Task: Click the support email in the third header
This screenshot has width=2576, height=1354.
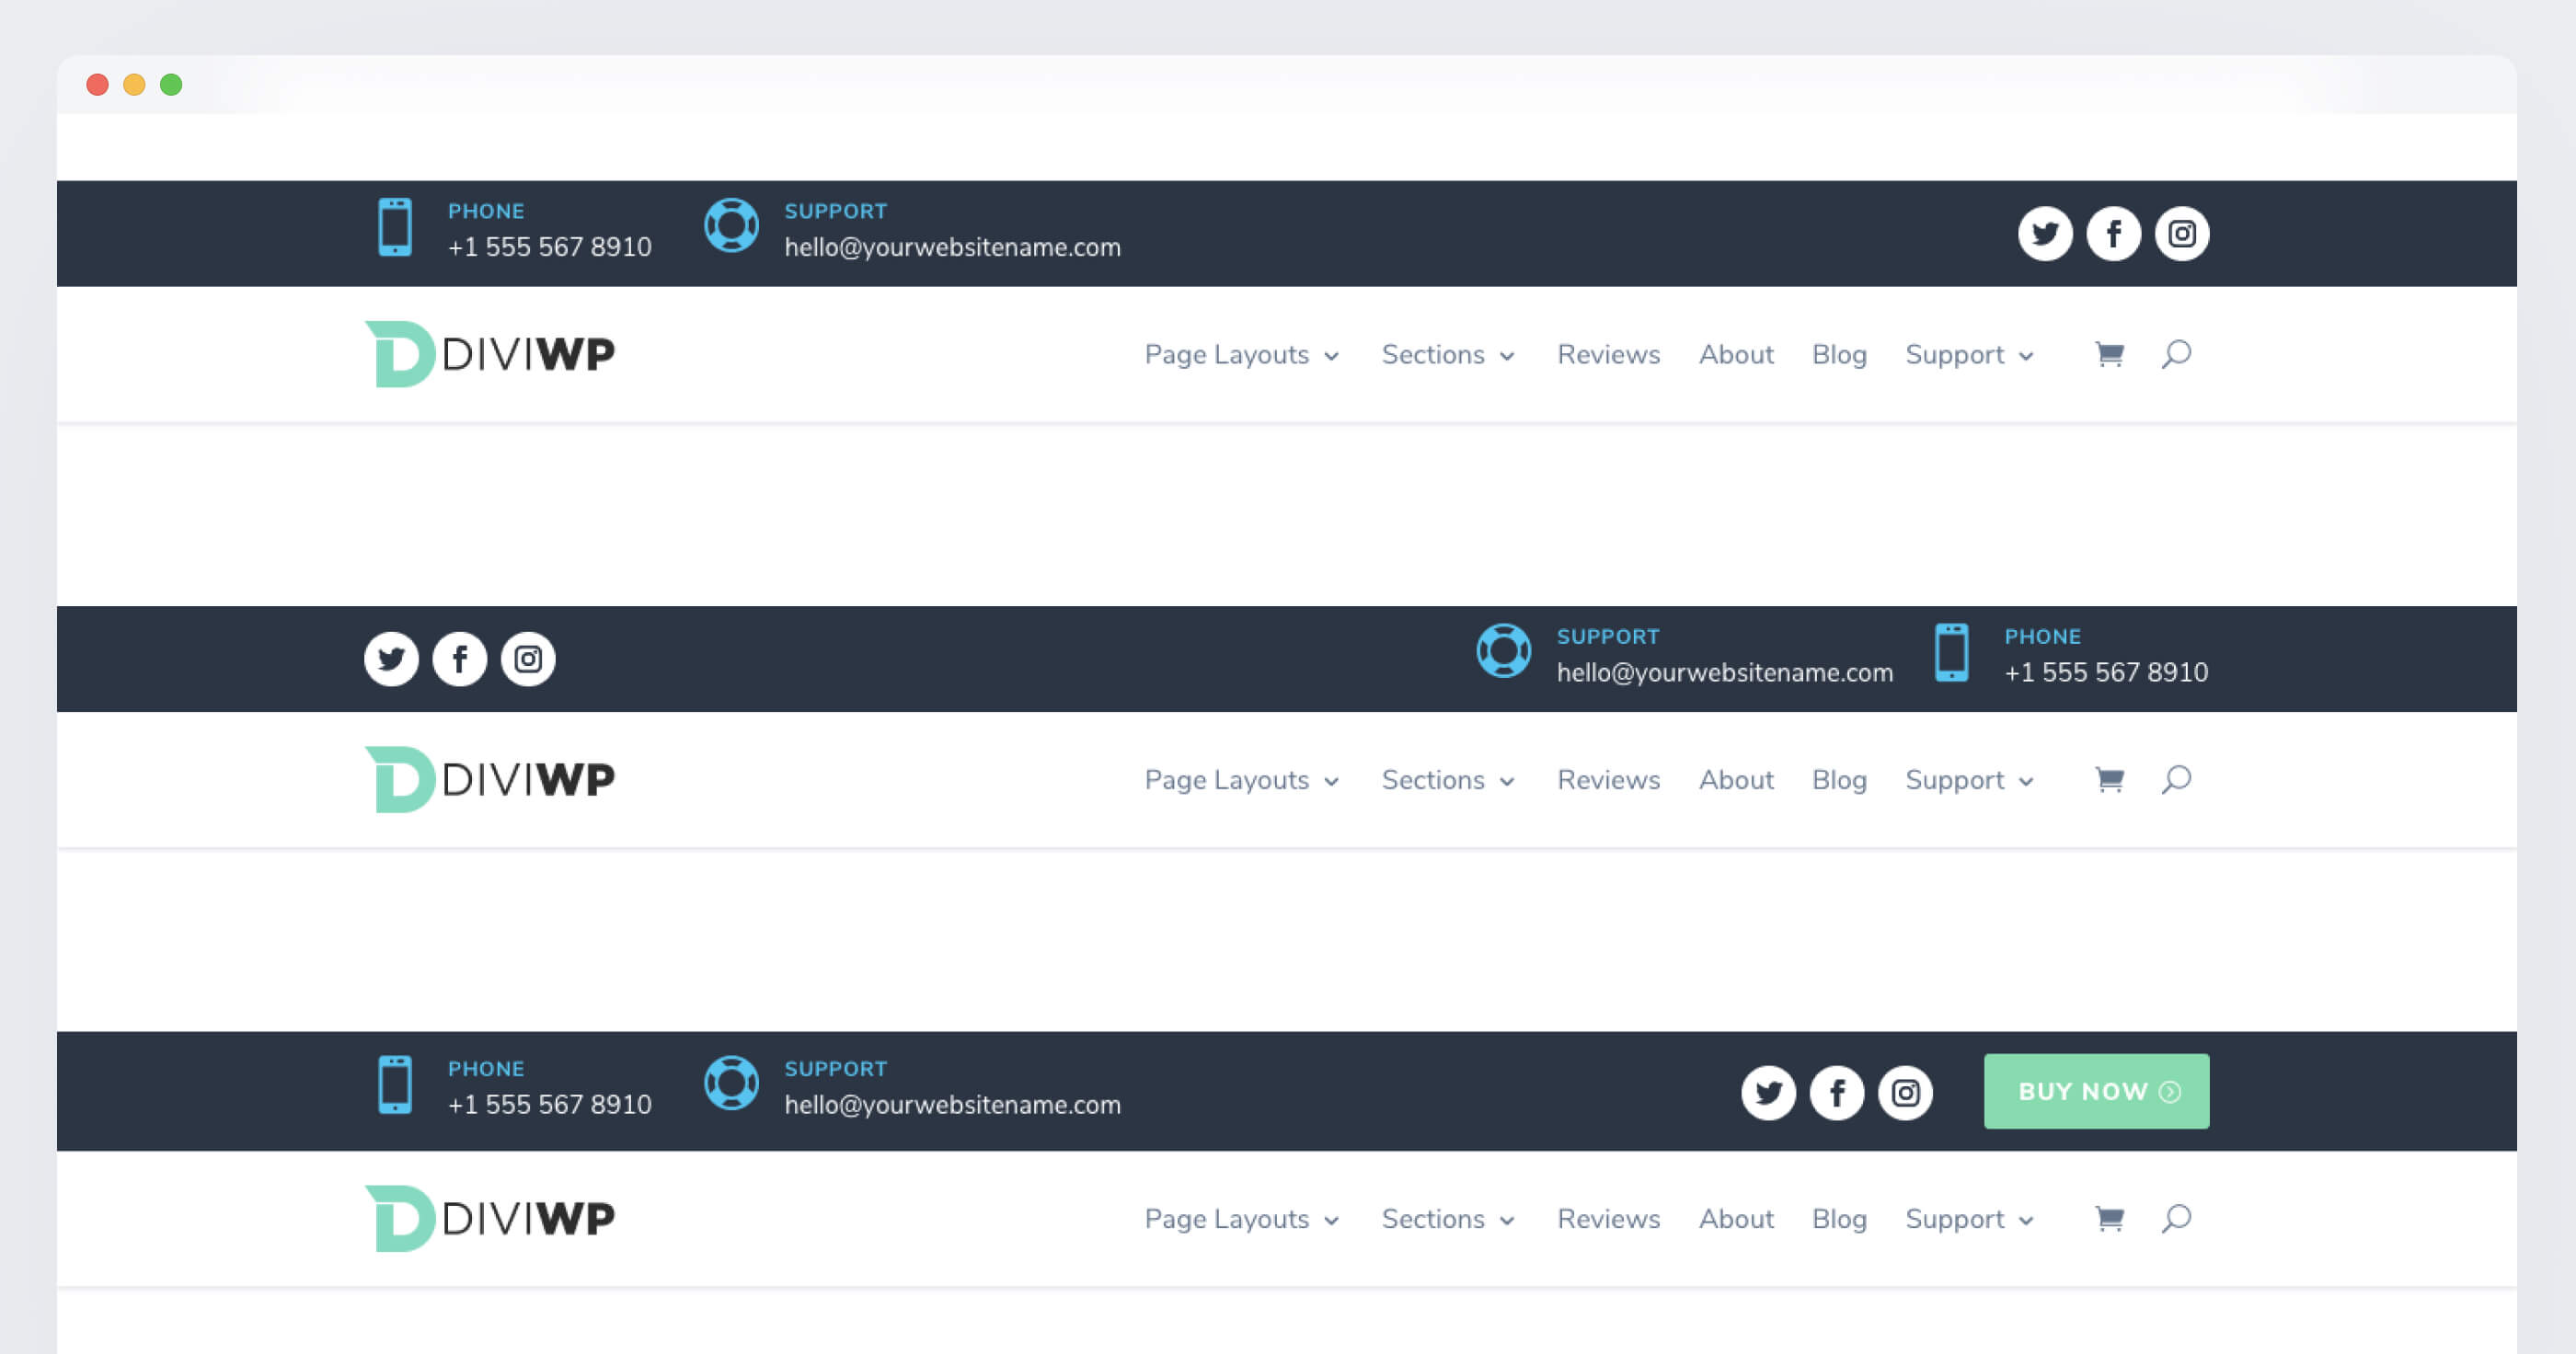Action: [x=952, y=1104]
